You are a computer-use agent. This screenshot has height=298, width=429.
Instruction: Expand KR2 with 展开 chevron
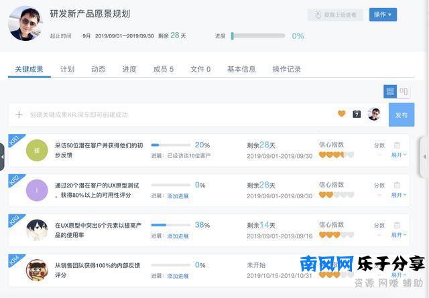click(x=399, y=195)
